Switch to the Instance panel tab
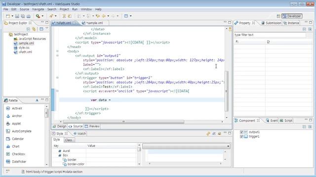 291,23
